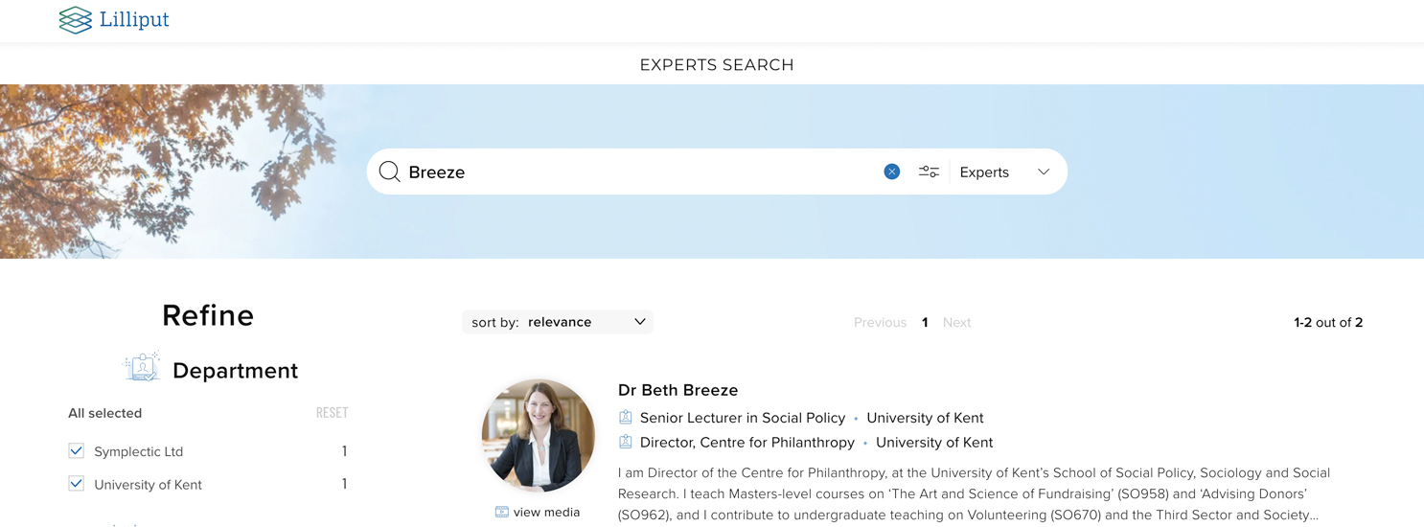Clear the search with the blue X
Image resolution: width=1424 pixels, height=527 pixels.
(x=891, y=172)
